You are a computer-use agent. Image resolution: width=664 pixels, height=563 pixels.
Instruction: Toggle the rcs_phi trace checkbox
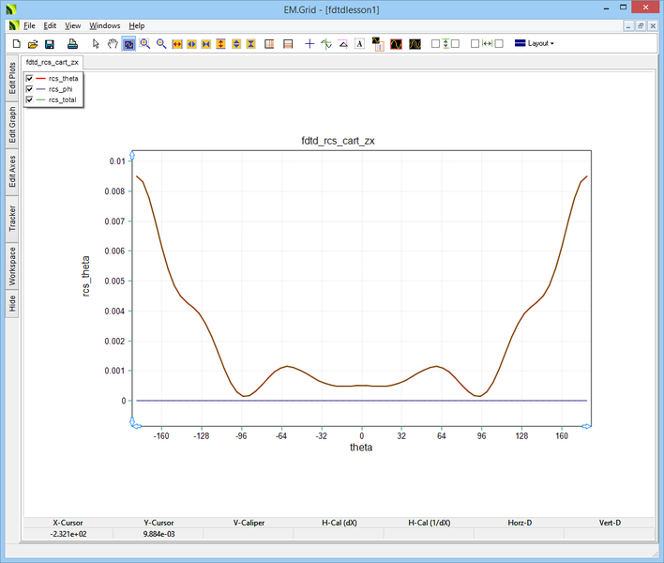click(x=30, y=88)
